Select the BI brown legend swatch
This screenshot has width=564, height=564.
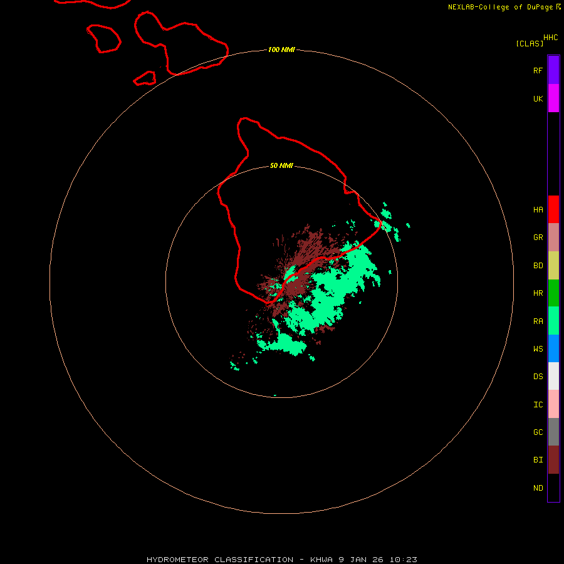pyautogui.click(x=553, y=460)
